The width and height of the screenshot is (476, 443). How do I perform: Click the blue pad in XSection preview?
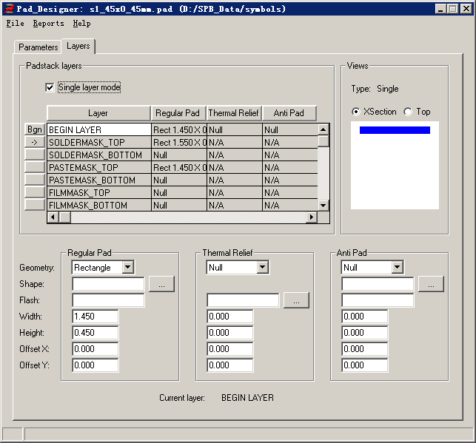point(395,130)
